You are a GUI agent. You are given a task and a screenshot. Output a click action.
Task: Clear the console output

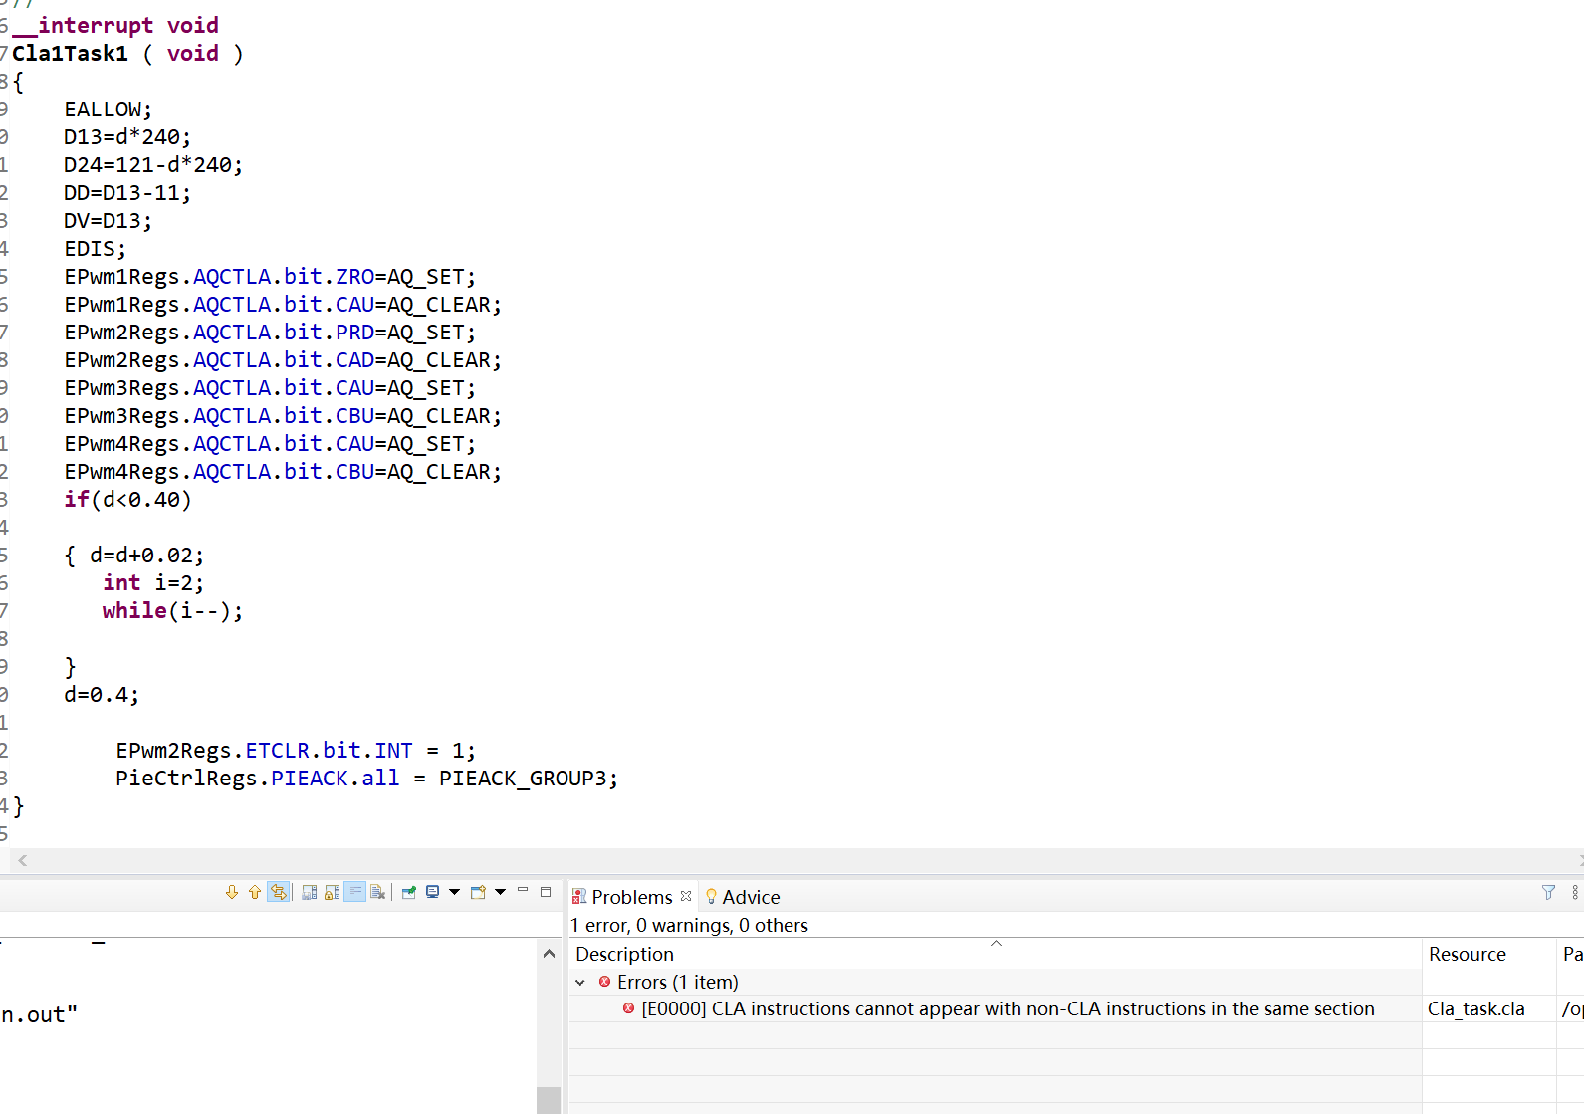(378, 892)
